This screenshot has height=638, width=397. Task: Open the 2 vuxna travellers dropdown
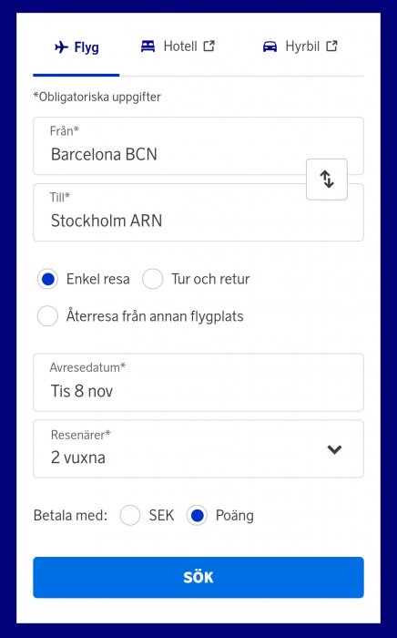[198, 448]
